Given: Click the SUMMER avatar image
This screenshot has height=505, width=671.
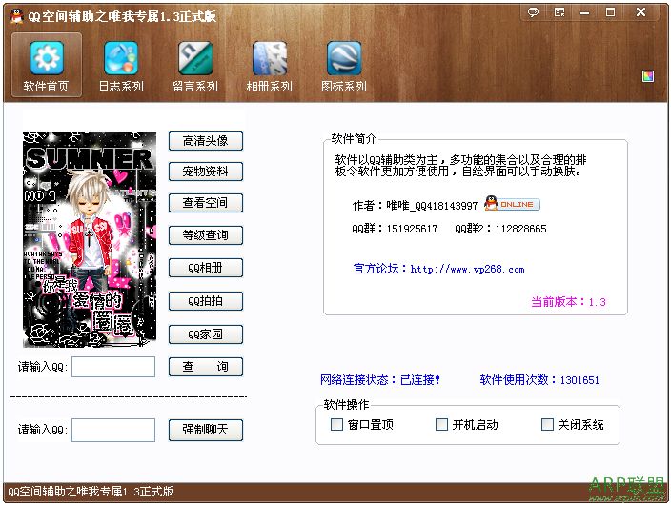Looking at the screenshot, I should [90, 240].
